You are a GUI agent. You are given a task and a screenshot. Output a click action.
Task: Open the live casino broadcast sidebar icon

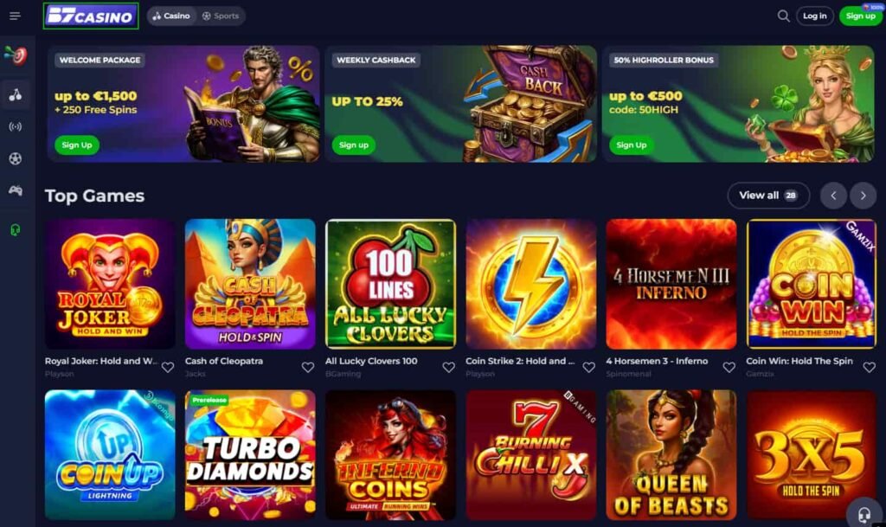coord(16,126)
